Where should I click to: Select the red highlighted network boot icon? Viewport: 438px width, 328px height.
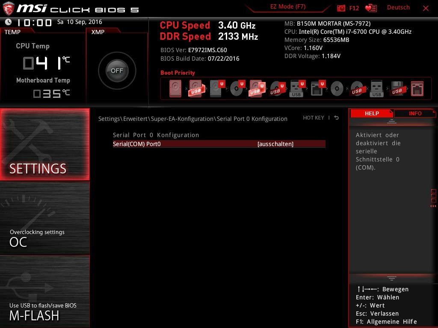click(417, 89)
